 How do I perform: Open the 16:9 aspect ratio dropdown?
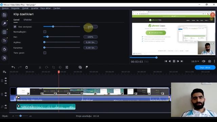[195, 61]
